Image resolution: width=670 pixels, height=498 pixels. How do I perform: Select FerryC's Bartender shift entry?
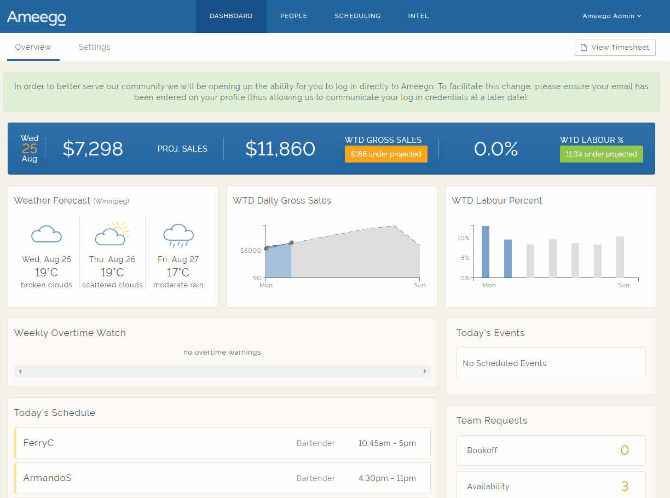pos(222,443)
